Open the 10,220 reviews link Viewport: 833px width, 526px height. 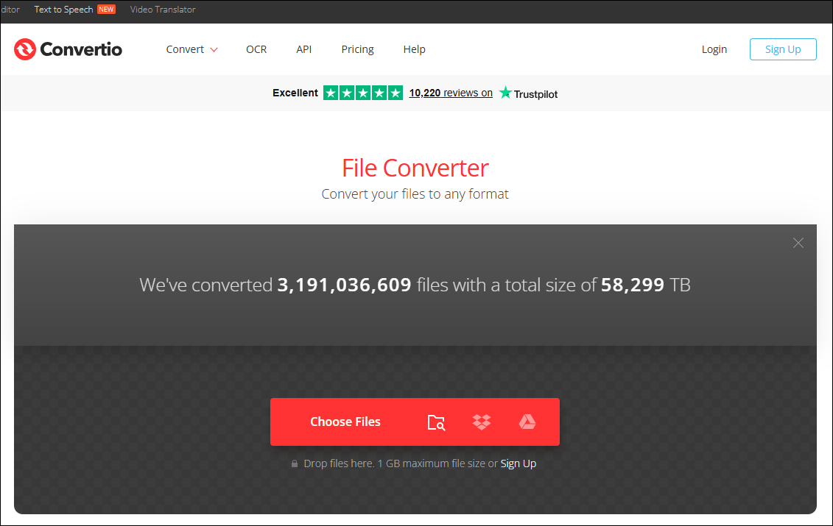(451, 93)
